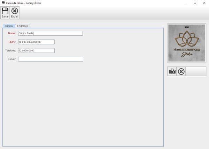
Task: Remove the logo using circled X below image
Action: (181, 71)
